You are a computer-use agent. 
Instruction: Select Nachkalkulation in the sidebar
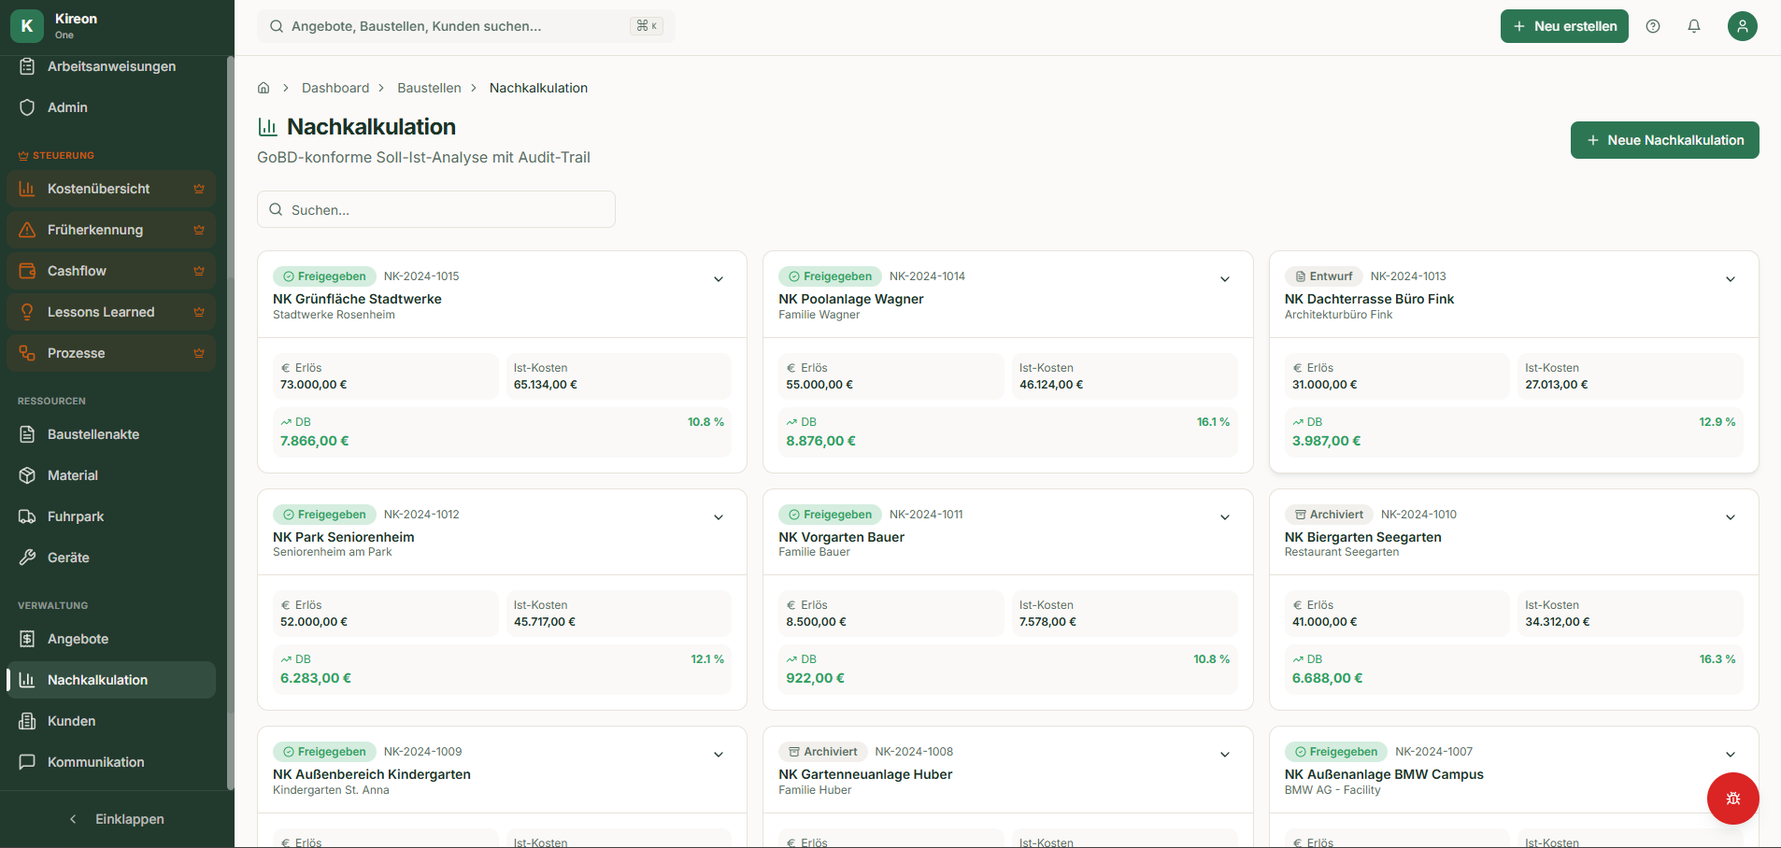pos(111,680)
